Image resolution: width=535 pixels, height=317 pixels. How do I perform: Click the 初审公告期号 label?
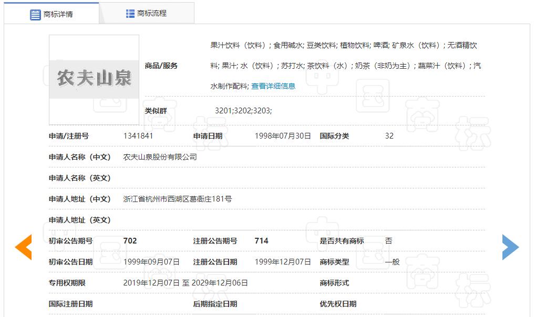[x=70, y=241]
